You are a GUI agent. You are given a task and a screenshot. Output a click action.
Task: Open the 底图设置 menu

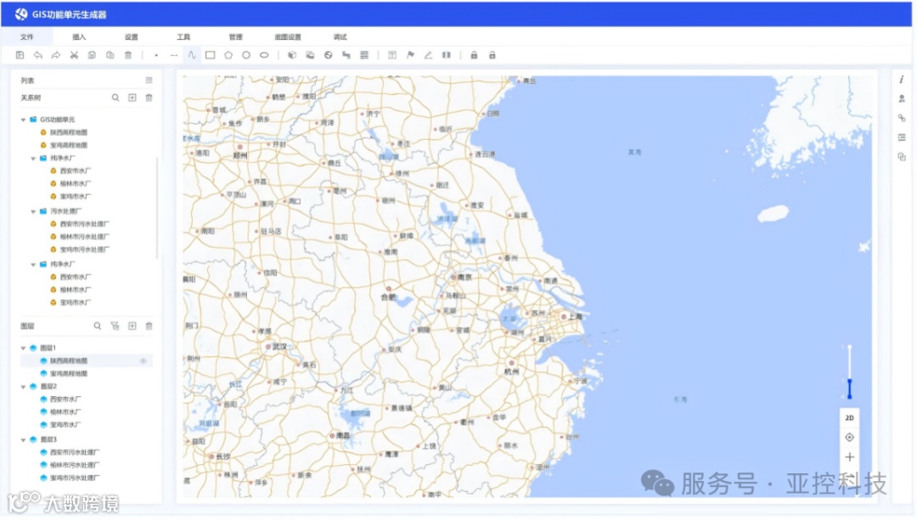pos(288,36)
